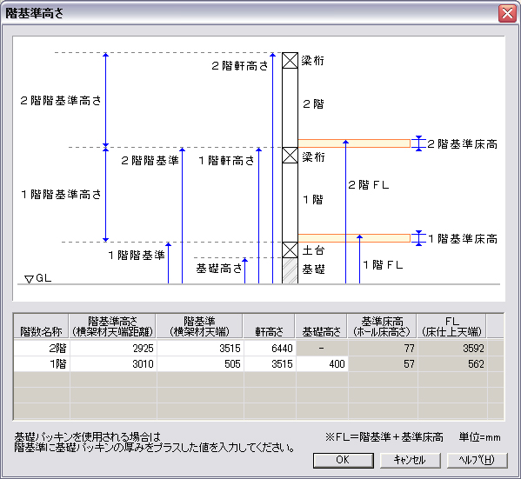Select the 2階 階基準高さ cell showing 2925

click(x=113, y=348)
